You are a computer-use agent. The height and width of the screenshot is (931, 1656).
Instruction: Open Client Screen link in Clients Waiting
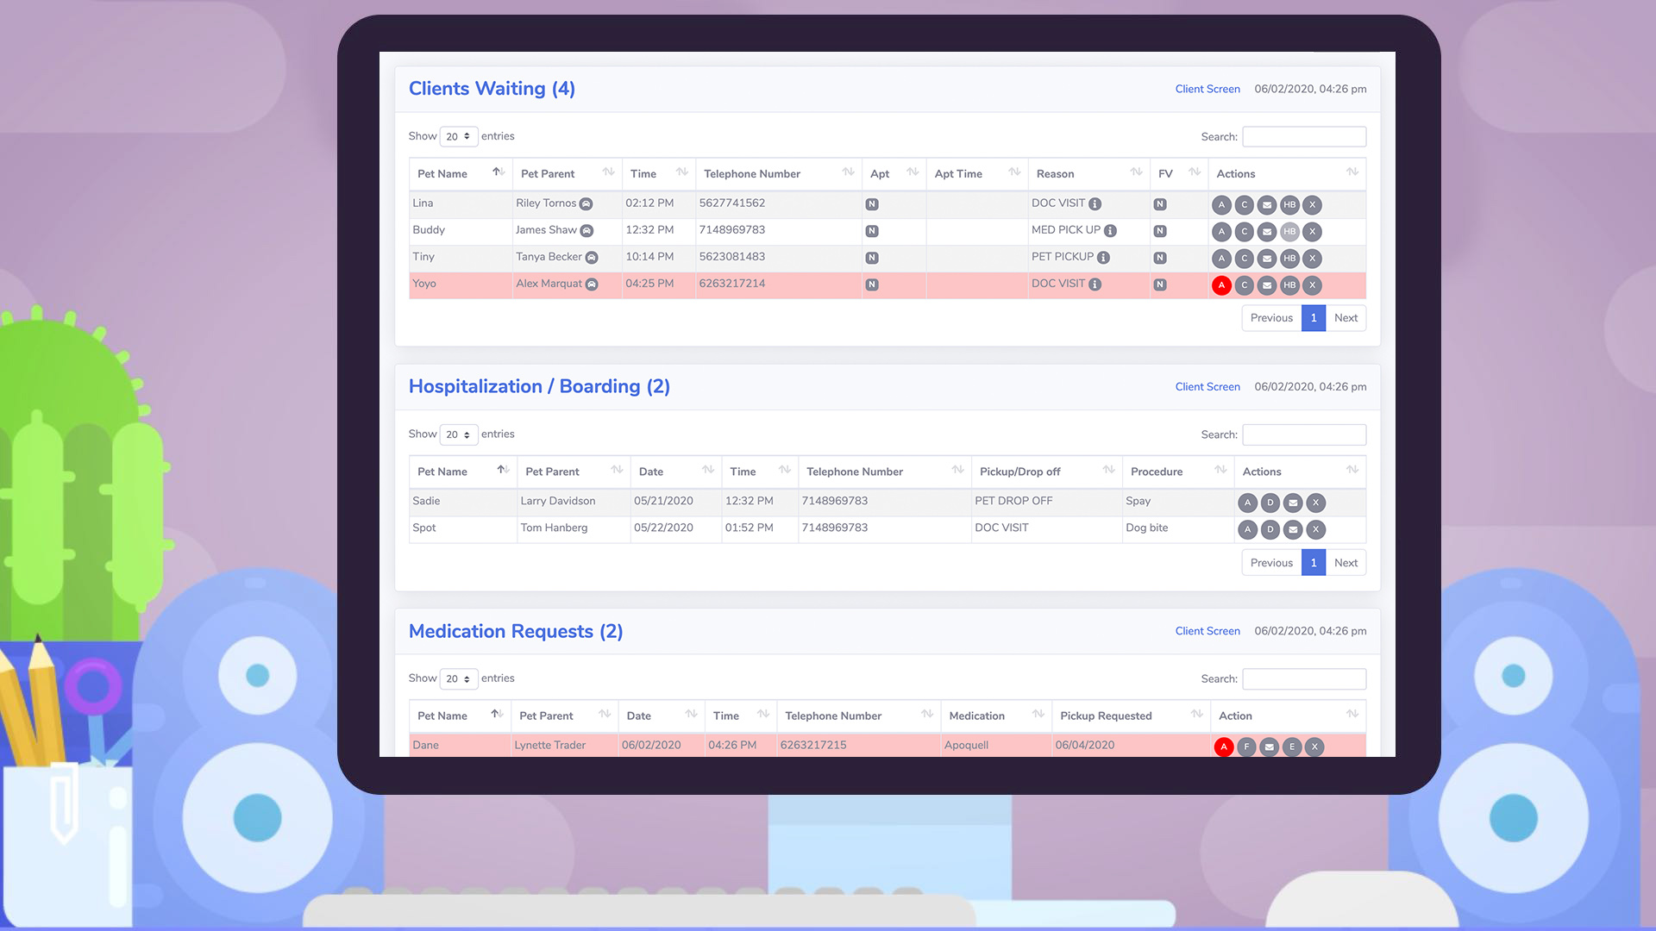click(1207, 90)
